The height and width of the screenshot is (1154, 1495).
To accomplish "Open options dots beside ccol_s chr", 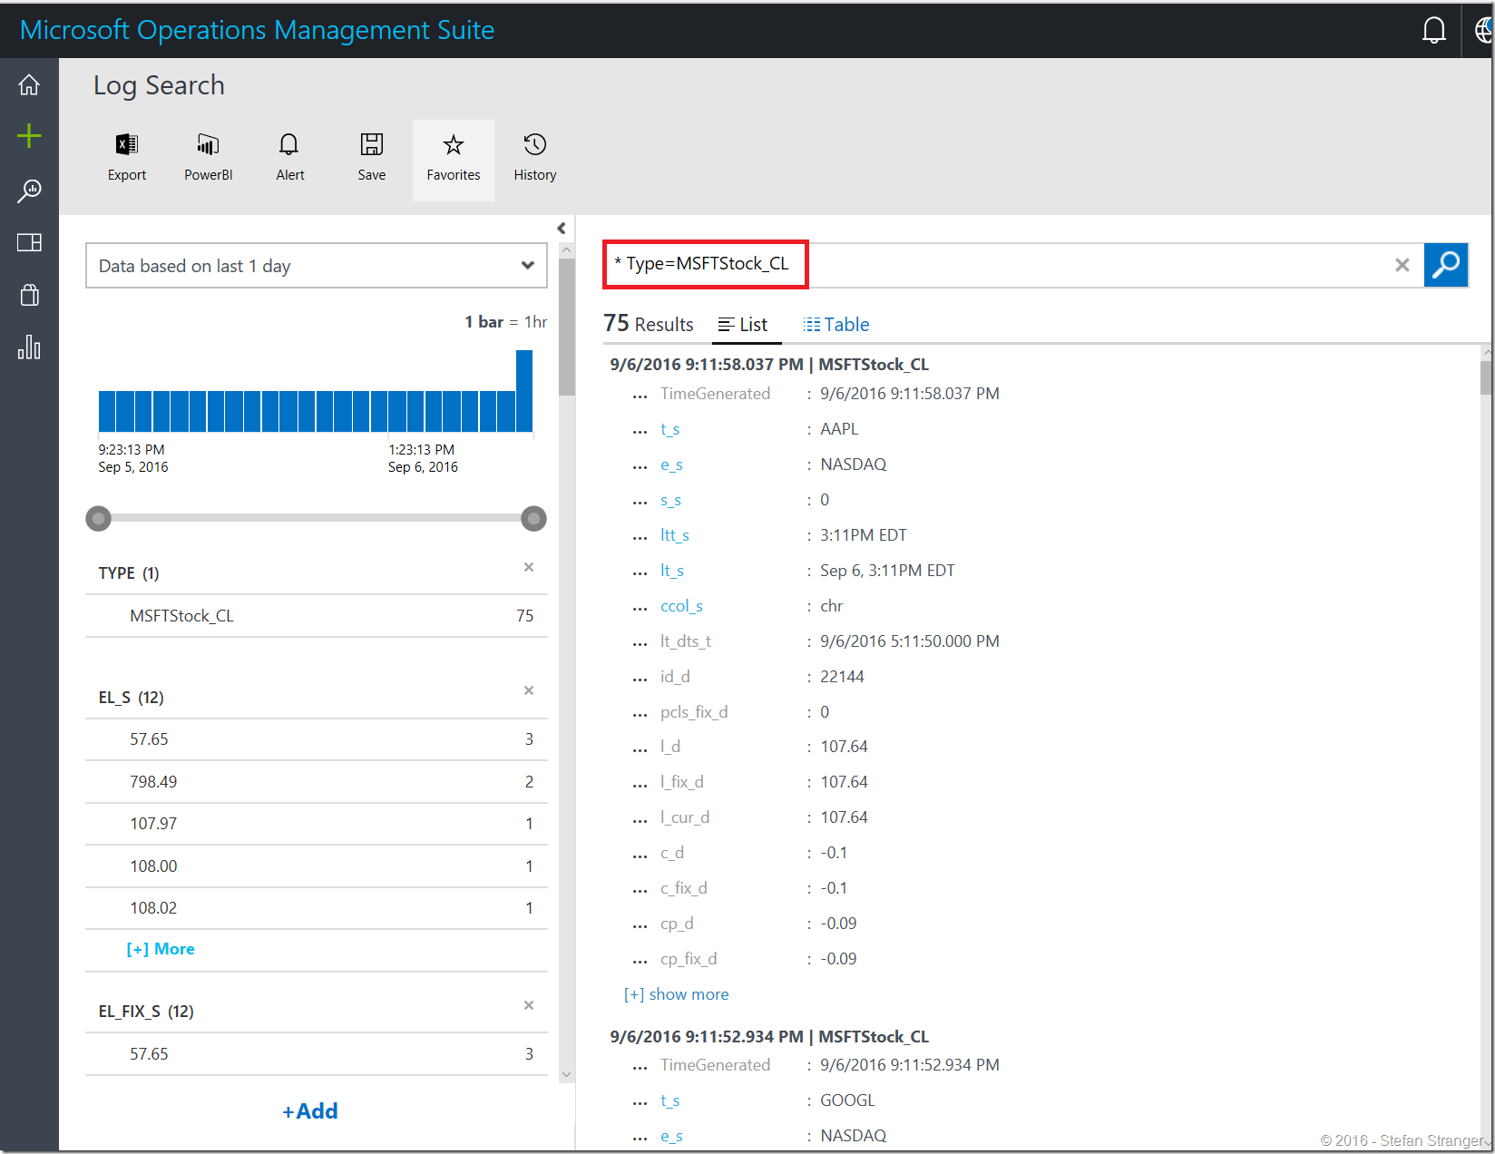I will (x=640, y=607).
